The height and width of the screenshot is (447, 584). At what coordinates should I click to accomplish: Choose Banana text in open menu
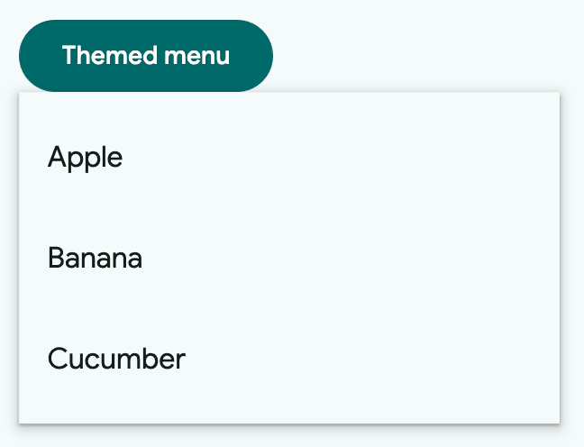click(x=95, y=259)
